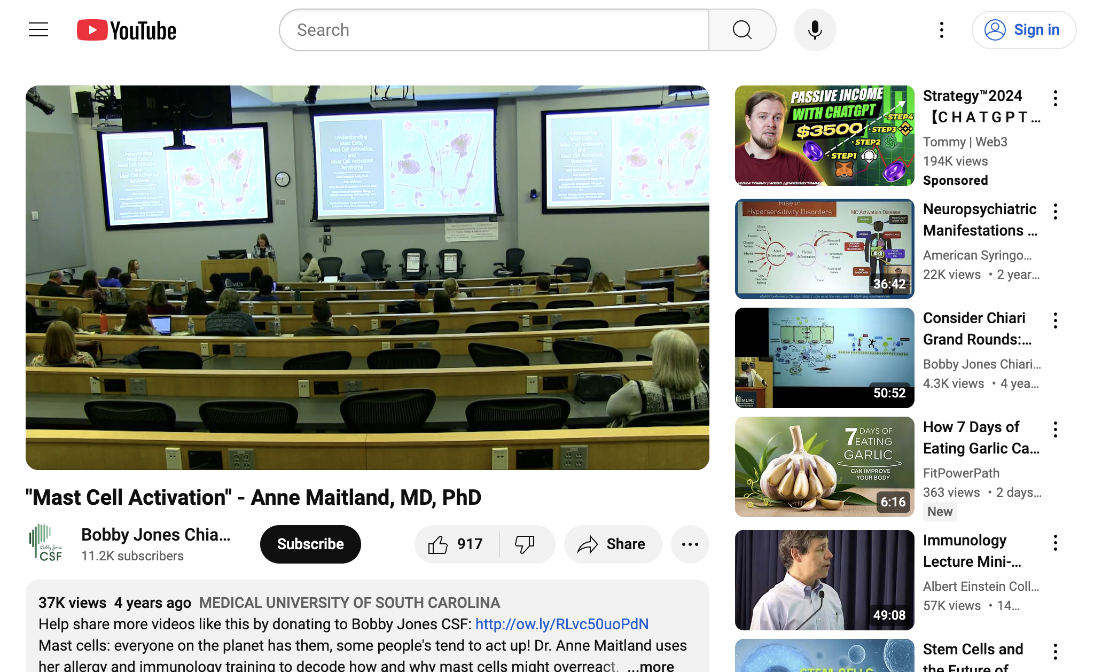Click American Syringo... channel name
Screen dimensions: 1094x672
[978, 255]
